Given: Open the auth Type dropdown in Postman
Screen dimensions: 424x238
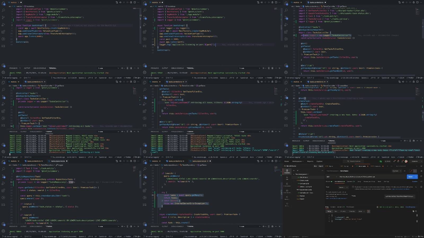Looking at the screenshot, I should coord(343,187).
